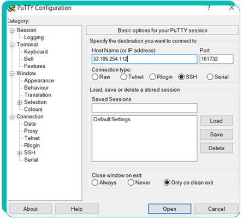Open the Window category
This screenshot has width=243, height=219.
[26, 73]
